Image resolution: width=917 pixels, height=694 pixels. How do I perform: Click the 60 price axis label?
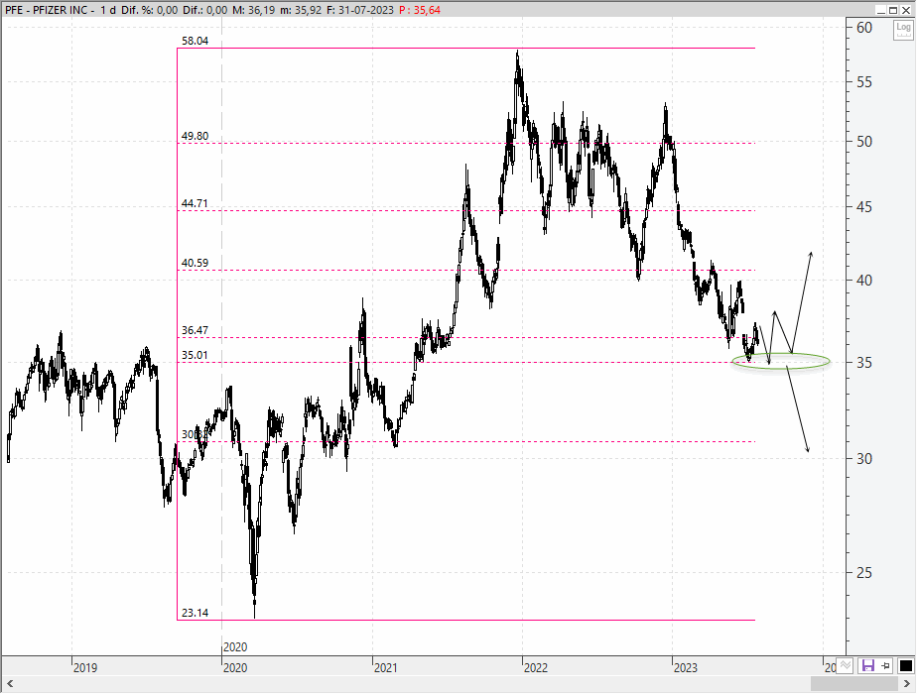(864, 28)
